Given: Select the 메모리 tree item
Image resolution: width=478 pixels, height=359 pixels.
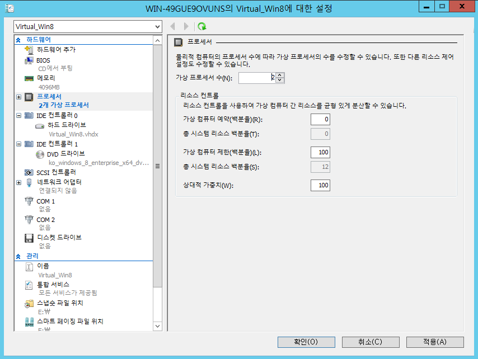Looking at the screenshot, I should pos(46,78).
